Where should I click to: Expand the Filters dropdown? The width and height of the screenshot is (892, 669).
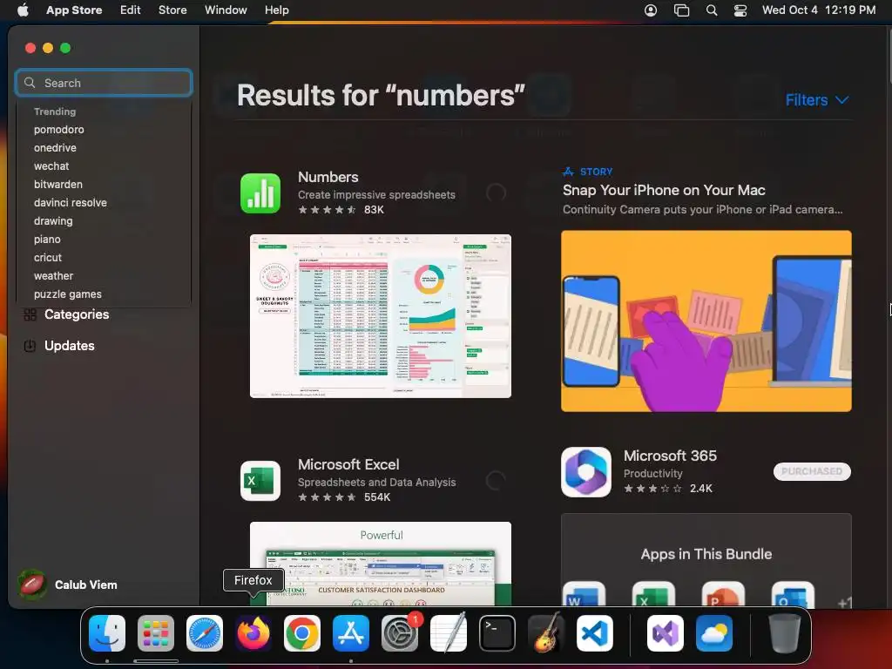(x=817, y=100)
